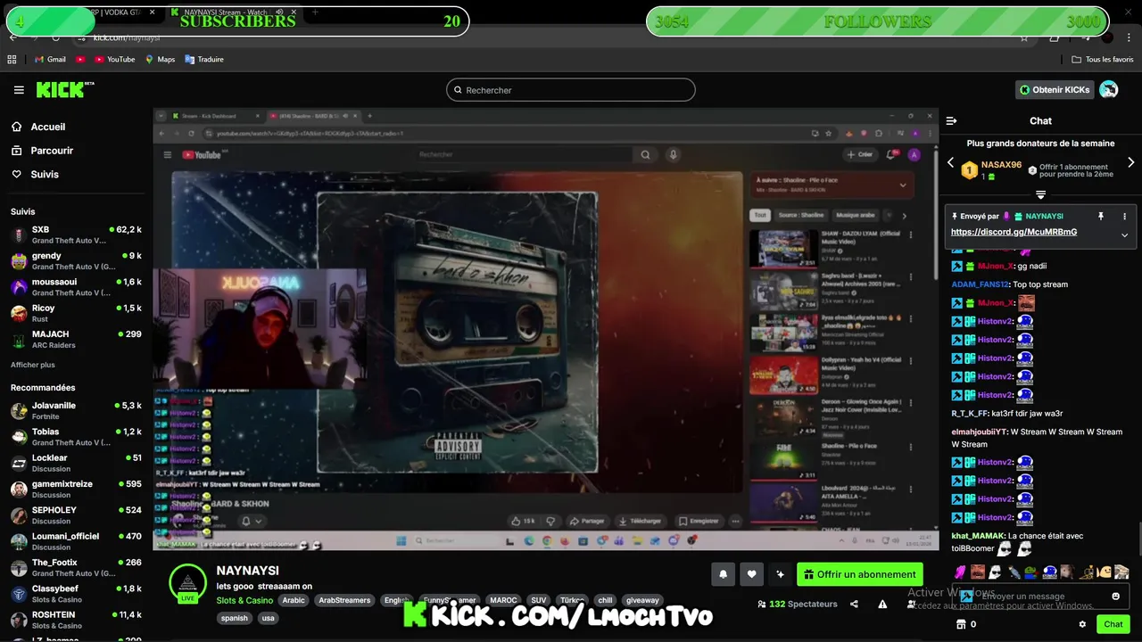Viewport: 1142px width, 642px height.
Task: Select the yellow blob emote in the chat quick row
Action: coord(1105,572)
